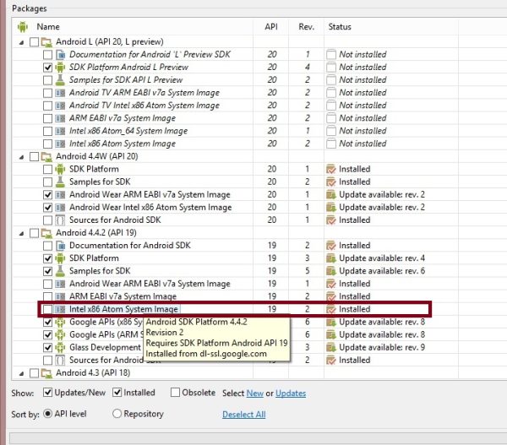Screen dimensions: 507x445
Task: Click the Status column header
Action: [340, 27]
